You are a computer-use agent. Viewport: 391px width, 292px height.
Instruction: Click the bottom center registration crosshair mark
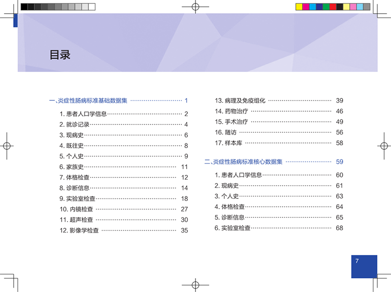click(195, 285)
